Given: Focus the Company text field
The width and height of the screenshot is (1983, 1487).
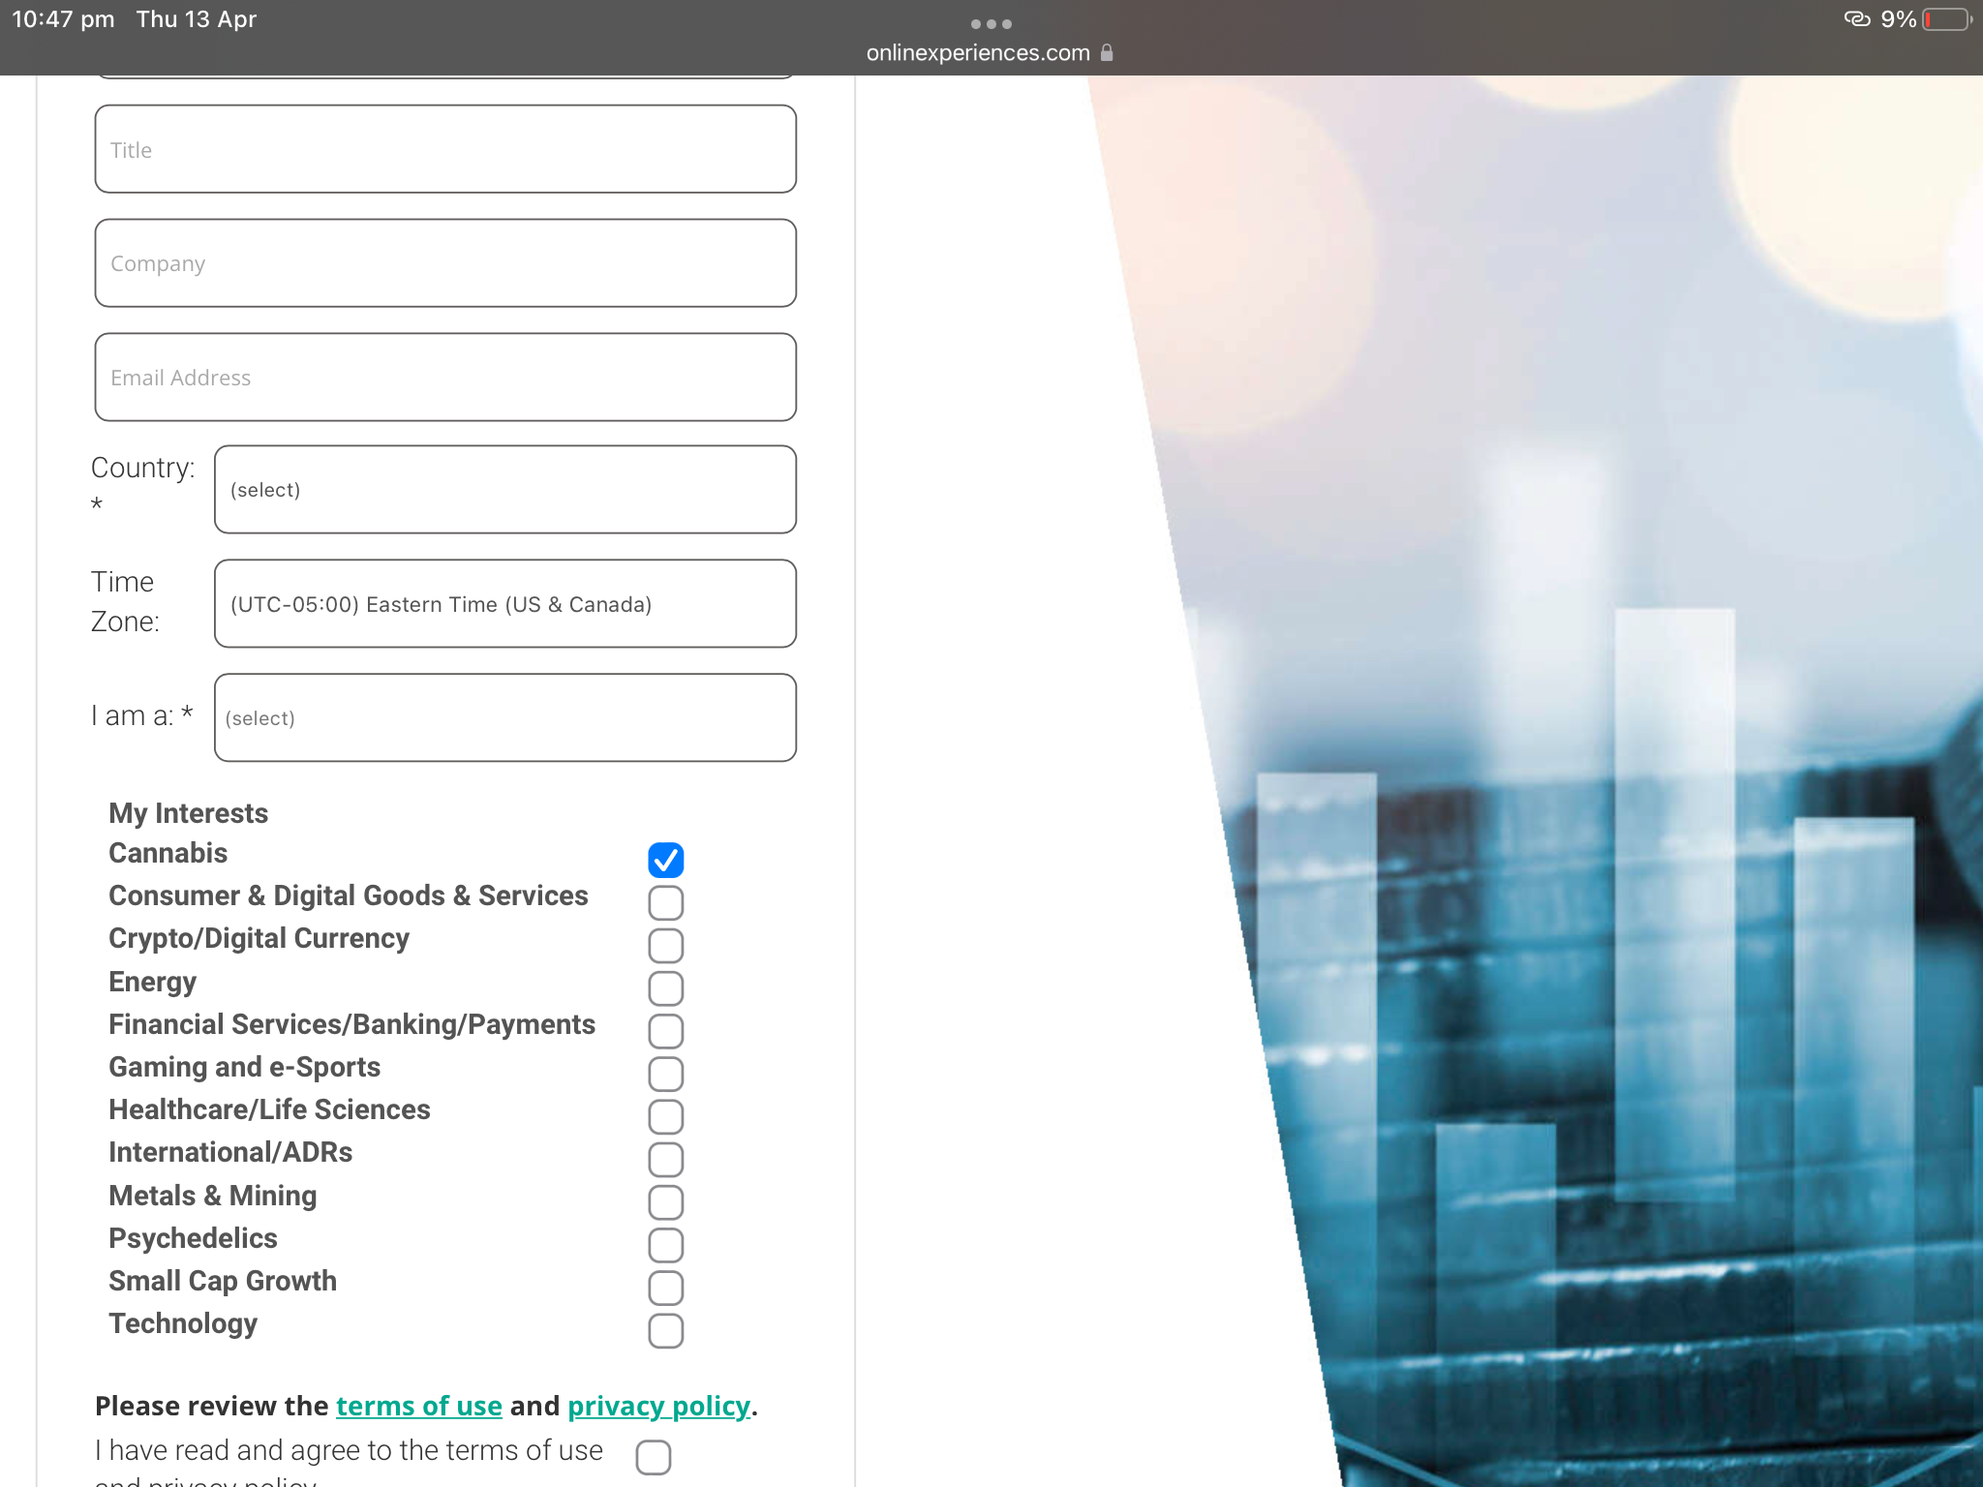Looking at the screenshot, I should (x=445, y=263).
